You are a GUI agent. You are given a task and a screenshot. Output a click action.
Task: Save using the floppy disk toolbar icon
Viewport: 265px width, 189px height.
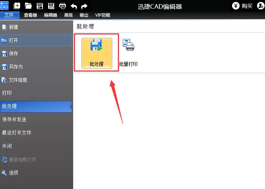(40, 6)
